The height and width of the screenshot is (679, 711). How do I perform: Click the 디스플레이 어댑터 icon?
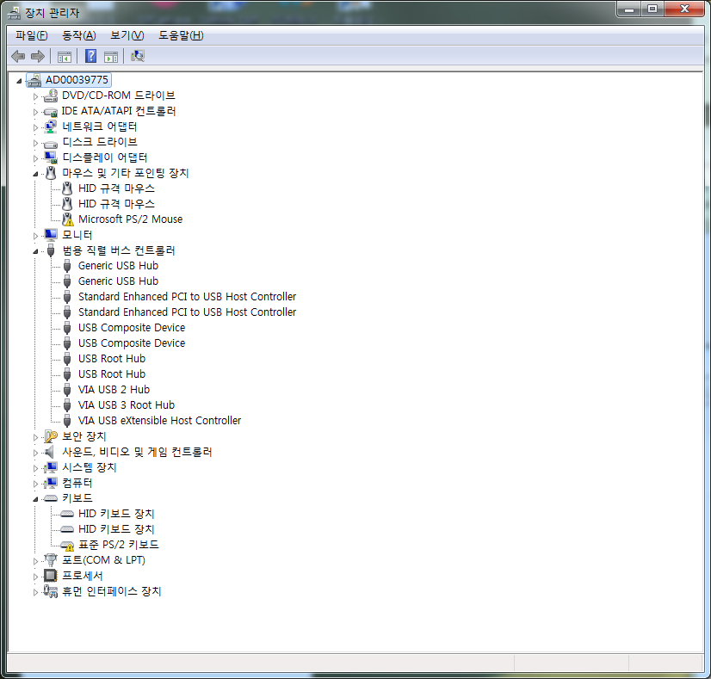51,157
